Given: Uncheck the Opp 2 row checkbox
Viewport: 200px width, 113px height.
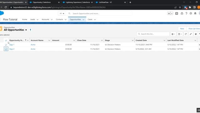Looking at the screenshot, I should click(x=6, y=49).
